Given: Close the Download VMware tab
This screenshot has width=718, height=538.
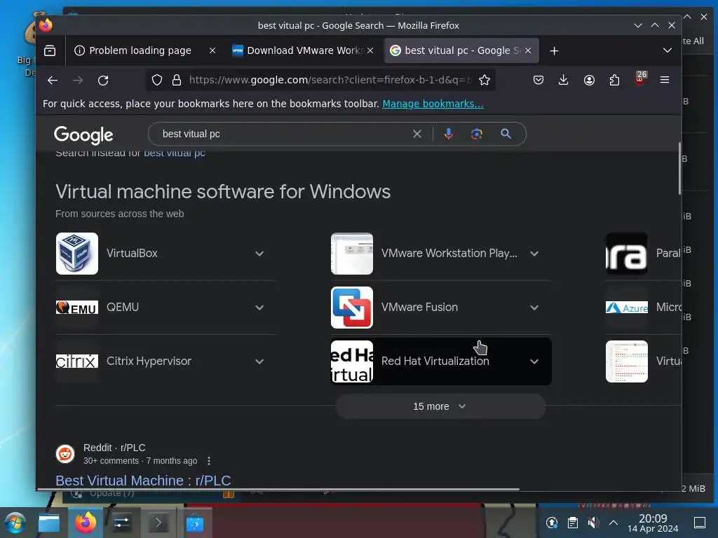Looking at the screenshot, I should 370,50.
